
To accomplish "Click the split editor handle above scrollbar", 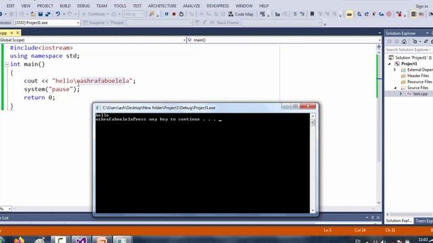I will point(379,47).
